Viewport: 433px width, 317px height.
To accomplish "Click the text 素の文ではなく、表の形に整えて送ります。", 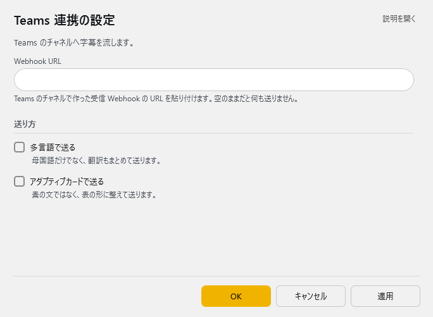I will 94,195.
